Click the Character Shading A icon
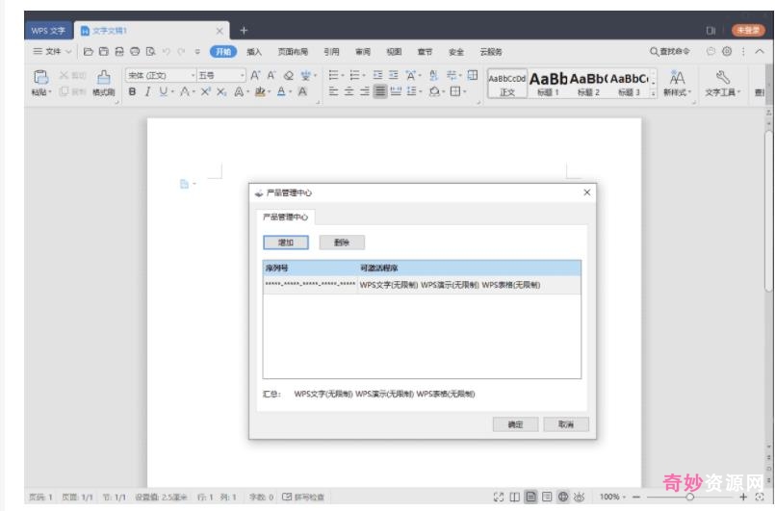 tap(302, 91)
